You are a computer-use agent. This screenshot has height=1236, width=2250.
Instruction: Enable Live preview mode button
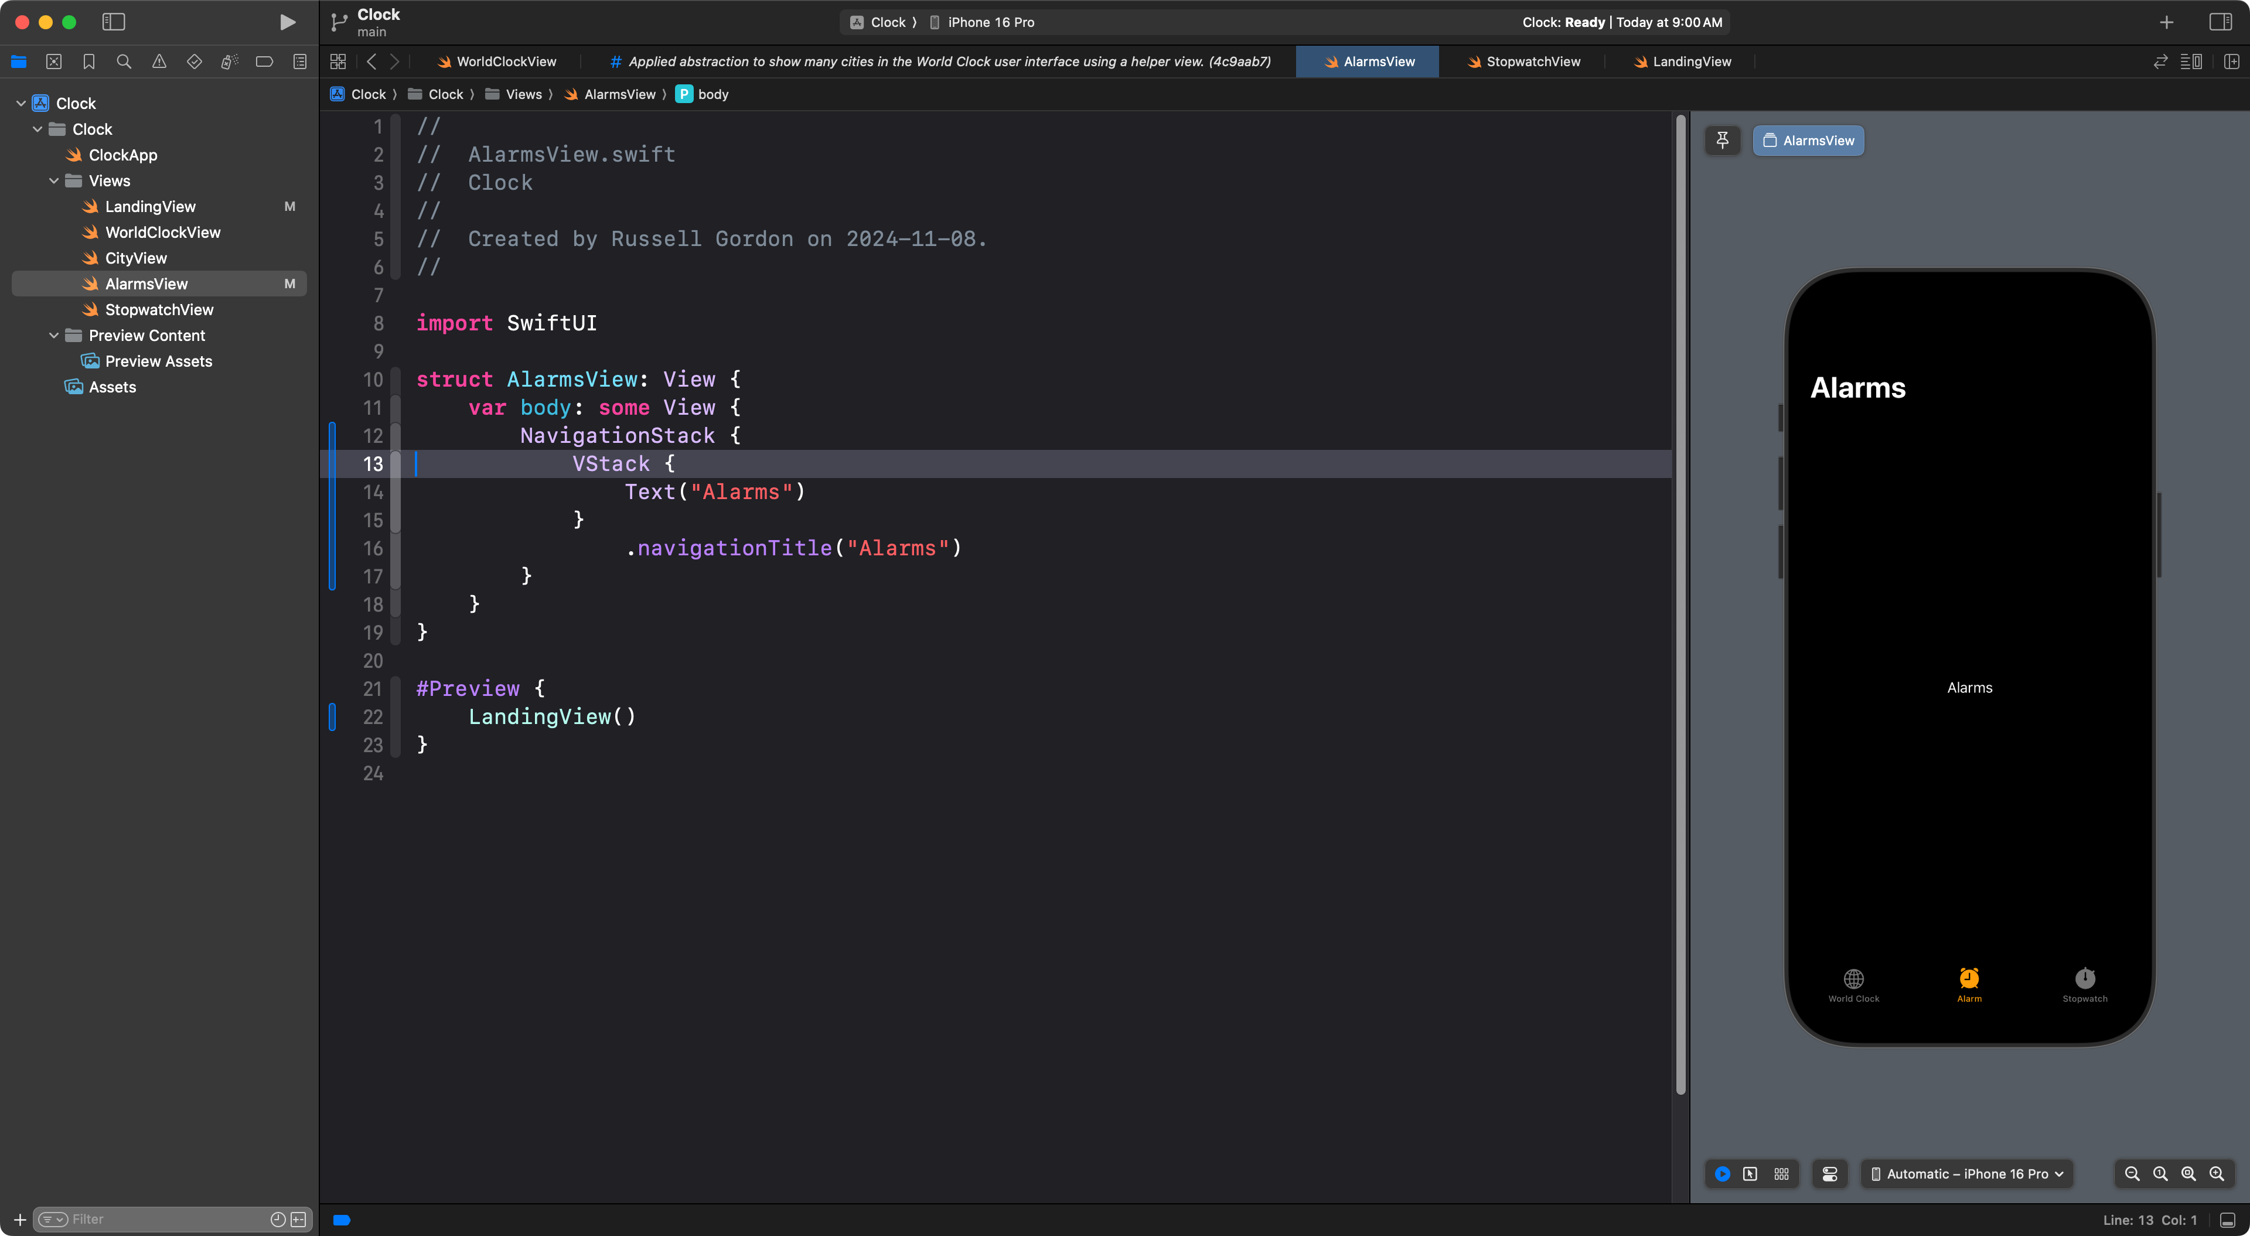coord(1723,1174)
